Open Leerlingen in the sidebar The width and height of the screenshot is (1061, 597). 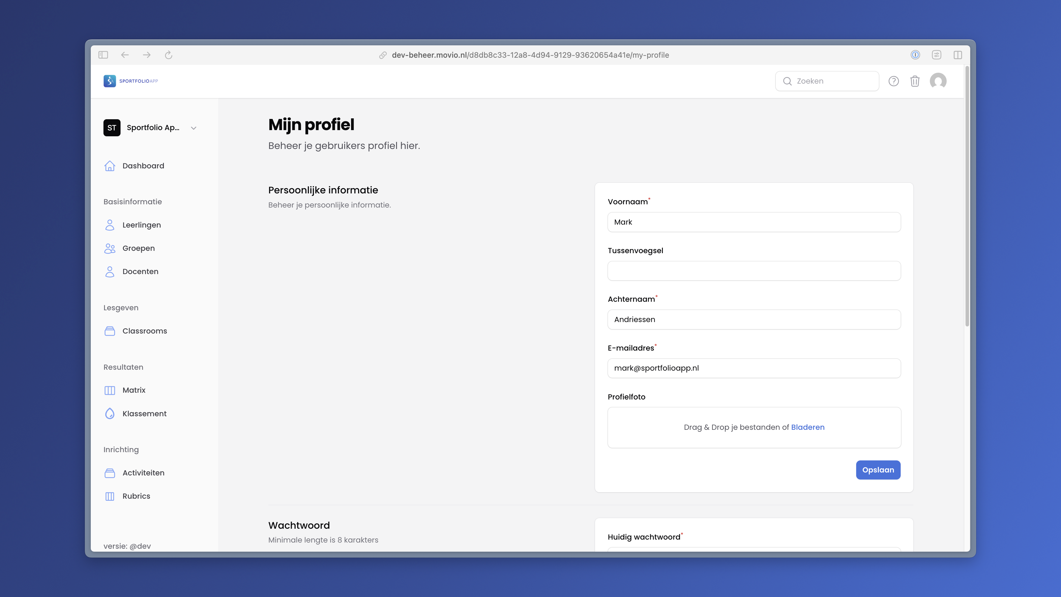tap(141, 225)
